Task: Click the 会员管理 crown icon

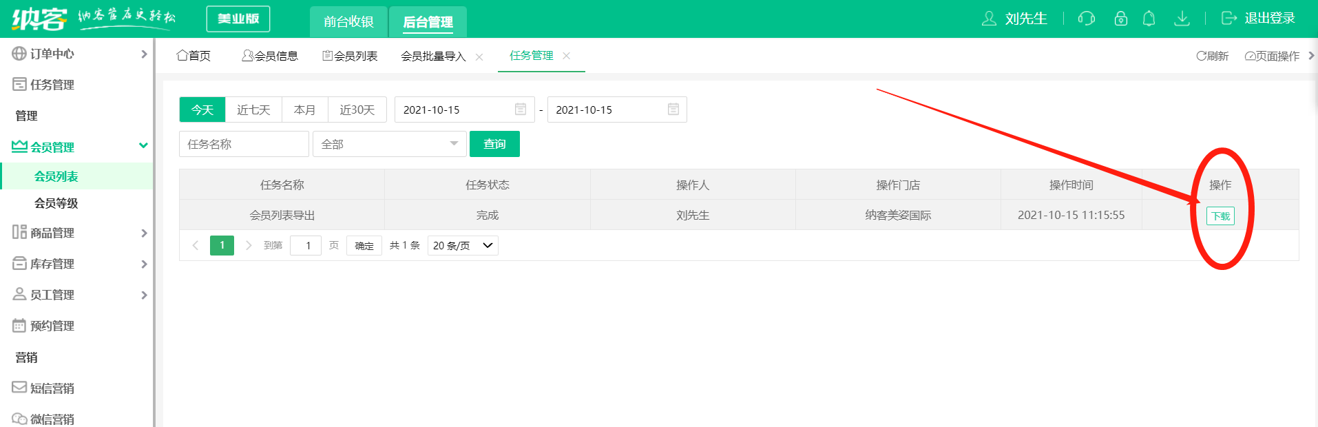Action: (x=19, y=146)
